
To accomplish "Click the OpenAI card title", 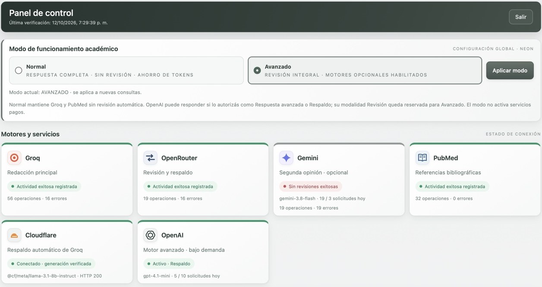I will 172,235.
